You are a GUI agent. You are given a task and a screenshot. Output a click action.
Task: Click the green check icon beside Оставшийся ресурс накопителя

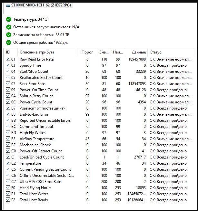coord(9,27)
